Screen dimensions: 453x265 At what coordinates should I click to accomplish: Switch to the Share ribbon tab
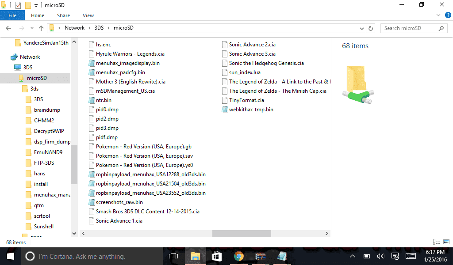63,15
